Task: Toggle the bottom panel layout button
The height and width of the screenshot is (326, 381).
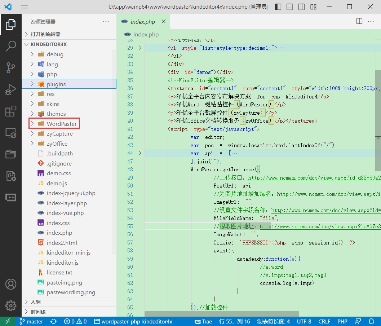Action: click(x=290, y=7)
